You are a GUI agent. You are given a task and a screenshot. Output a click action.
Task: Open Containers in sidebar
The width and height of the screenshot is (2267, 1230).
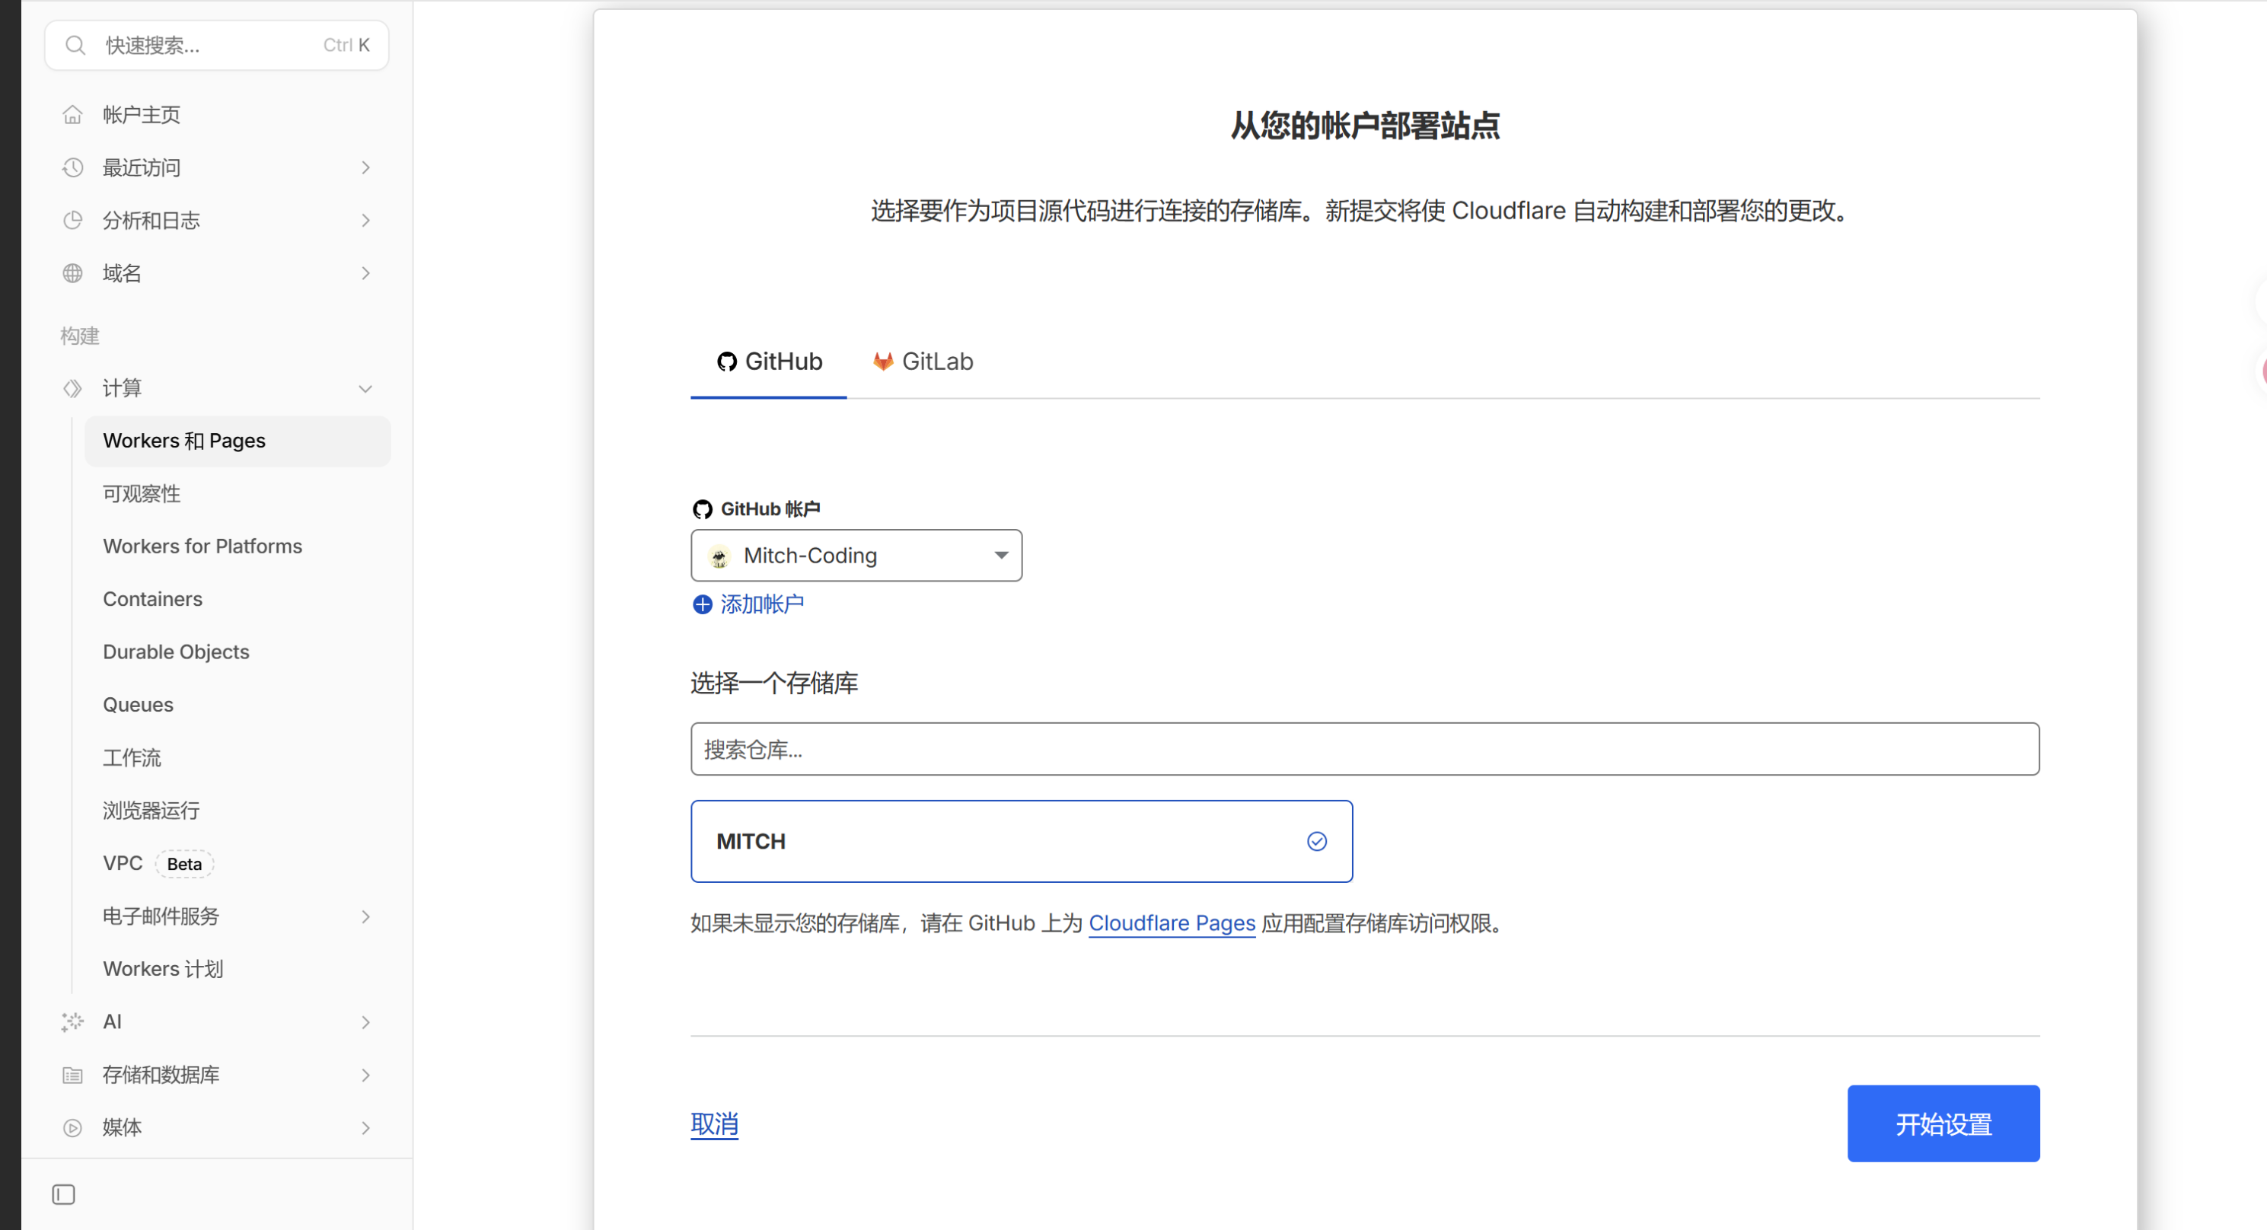(x=152, y=599)
